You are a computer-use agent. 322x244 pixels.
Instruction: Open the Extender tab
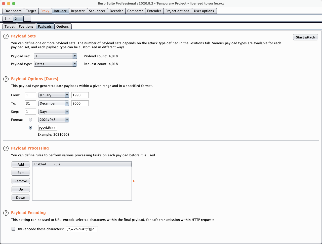click(154, 11)
